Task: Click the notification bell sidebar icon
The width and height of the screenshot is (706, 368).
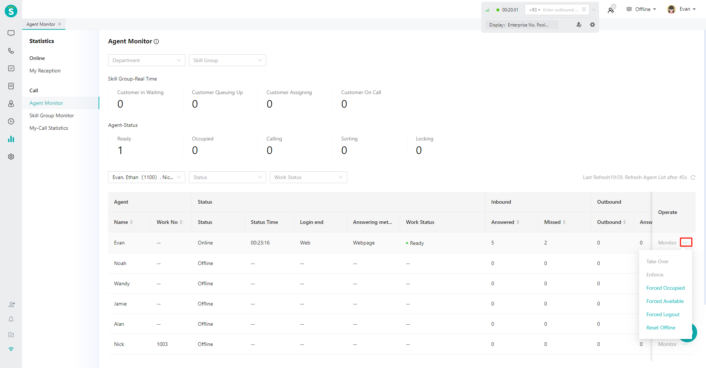Action: (x=11, y=319)
